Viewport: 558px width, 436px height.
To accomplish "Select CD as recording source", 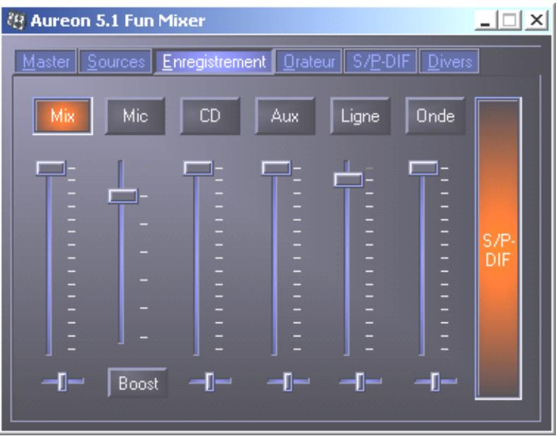I will click(210, 116).
